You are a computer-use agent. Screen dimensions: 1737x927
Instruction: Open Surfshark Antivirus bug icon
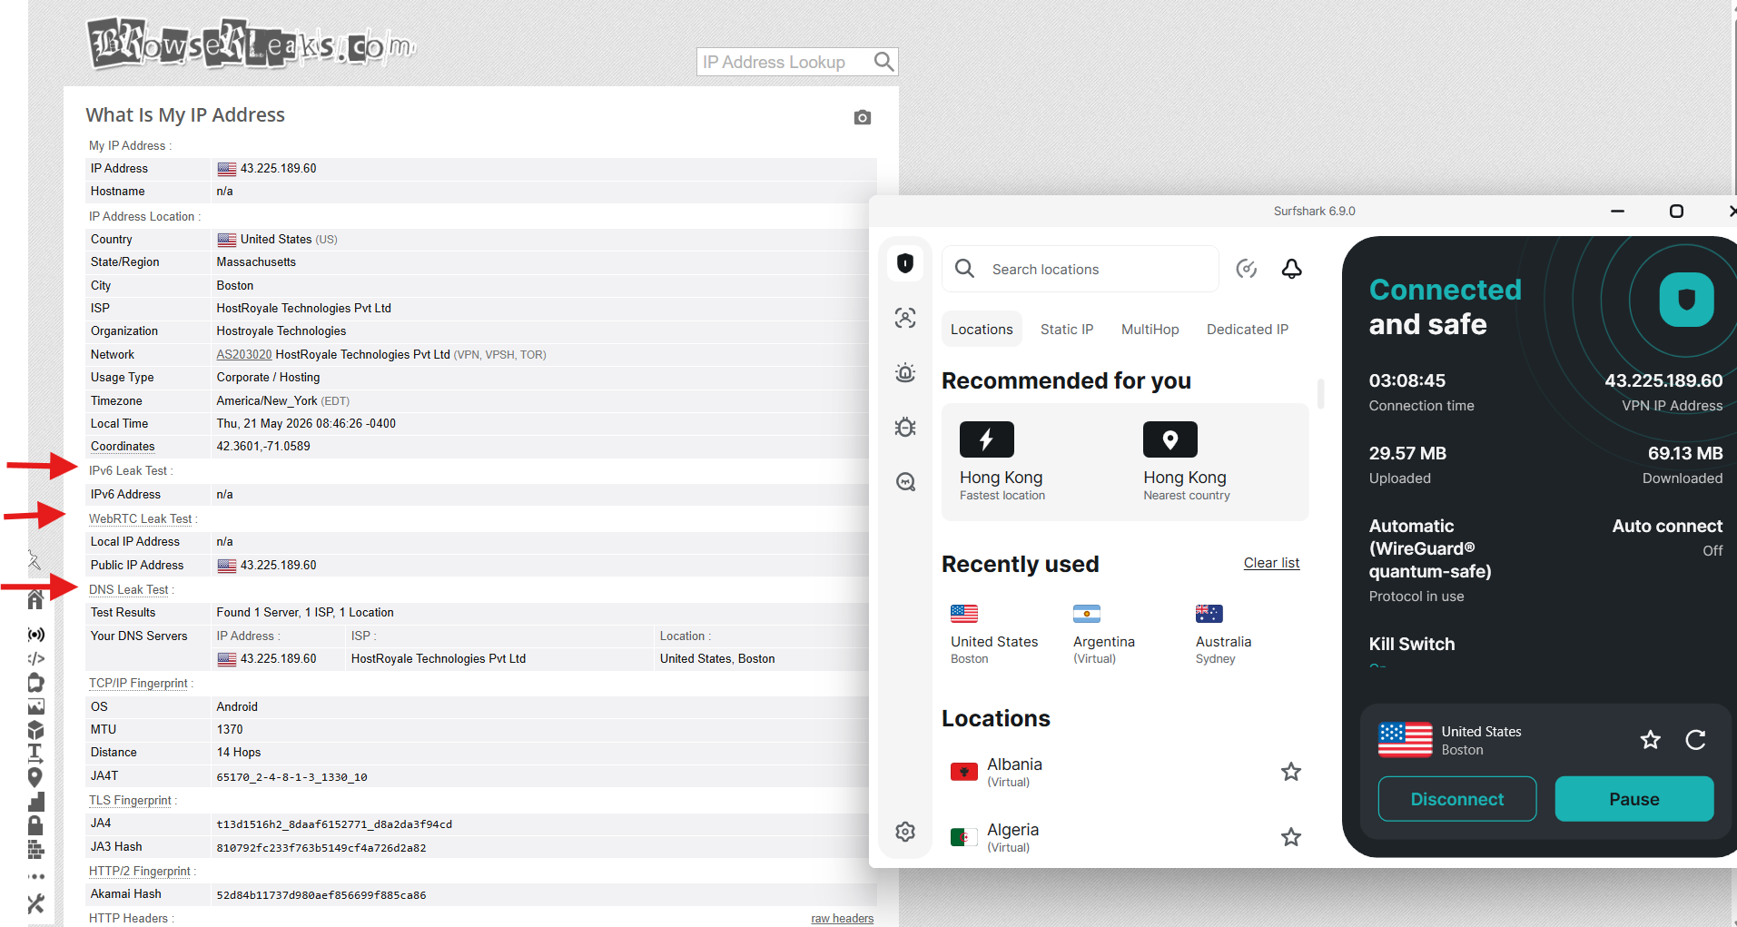coord(905,427)
